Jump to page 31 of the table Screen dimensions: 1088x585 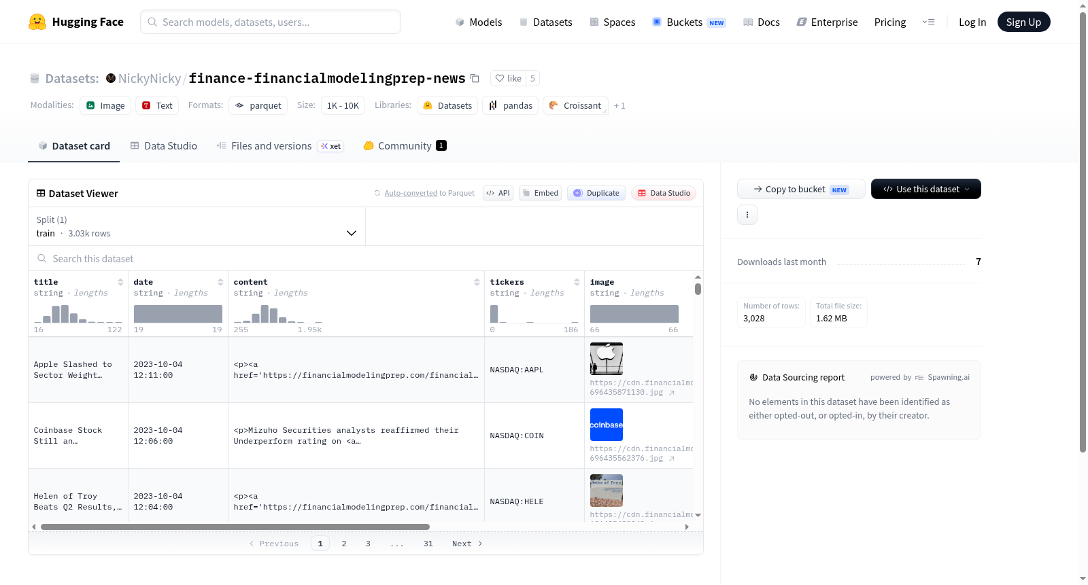(428, 544)
